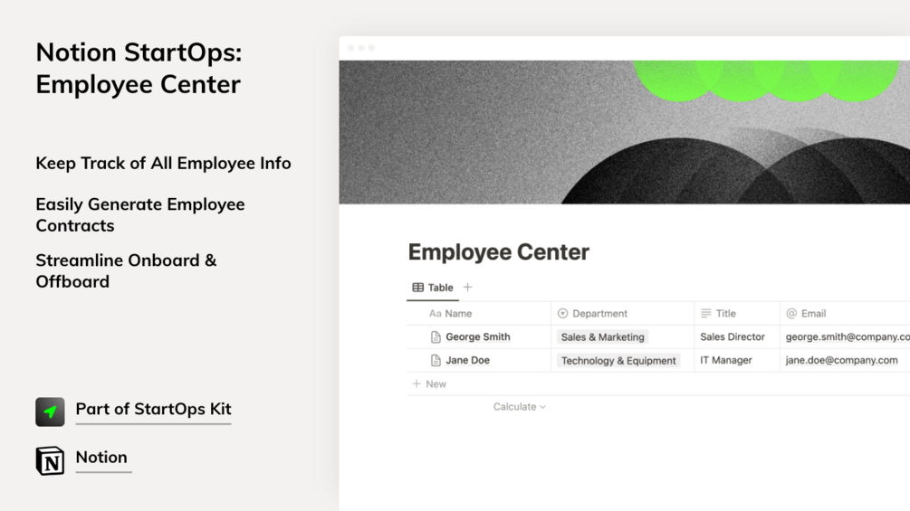Click the page cover image

[625, 132]
